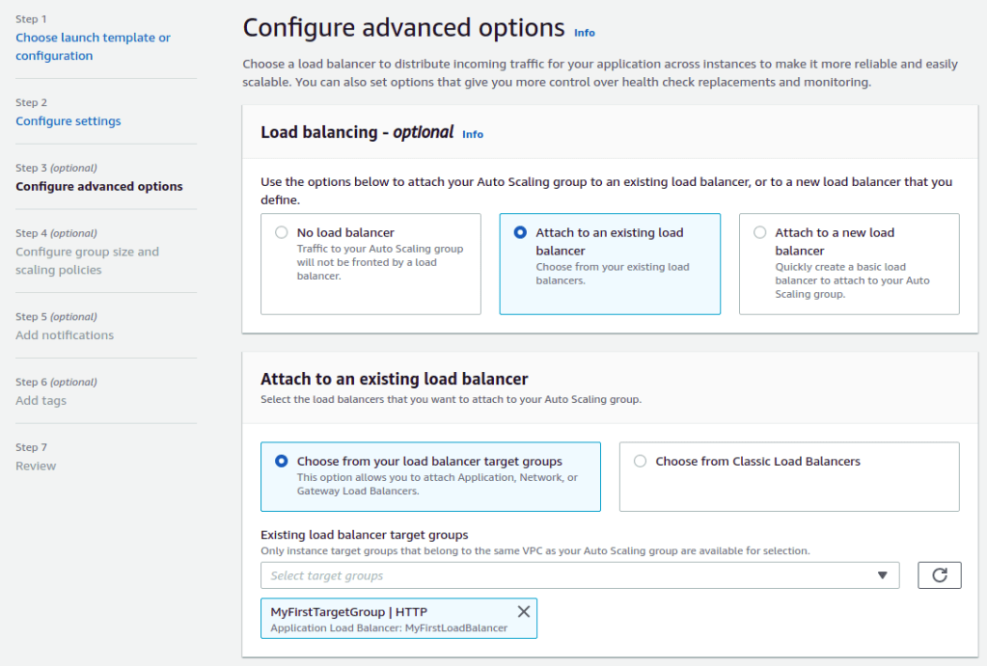Select Attach to an existing load balancer
This screenshot has width=987, height=666.
tap(521, 232)
